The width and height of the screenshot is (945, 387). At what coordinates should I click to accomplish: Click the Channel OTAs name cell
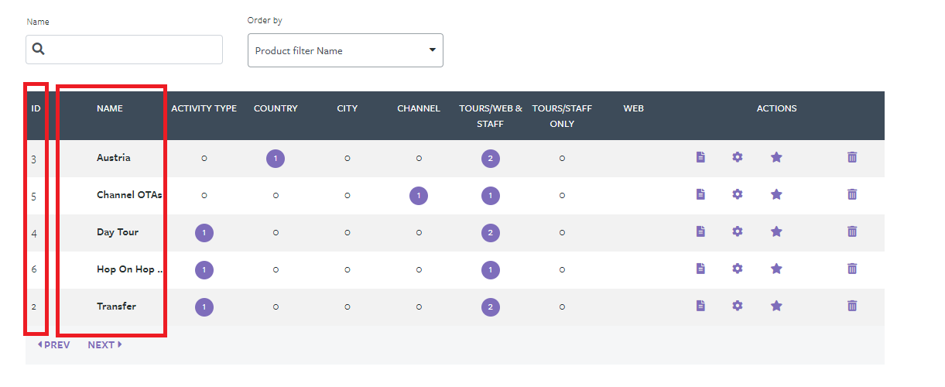(x=129, y=195)
